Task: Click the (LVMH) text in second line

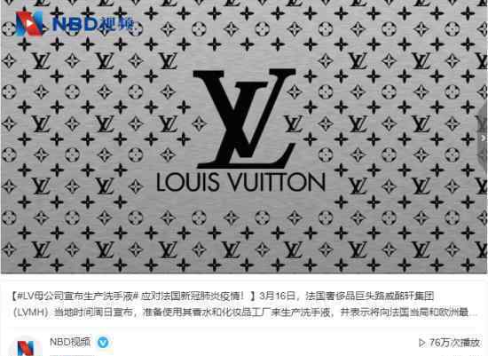Action: [31, 312]
